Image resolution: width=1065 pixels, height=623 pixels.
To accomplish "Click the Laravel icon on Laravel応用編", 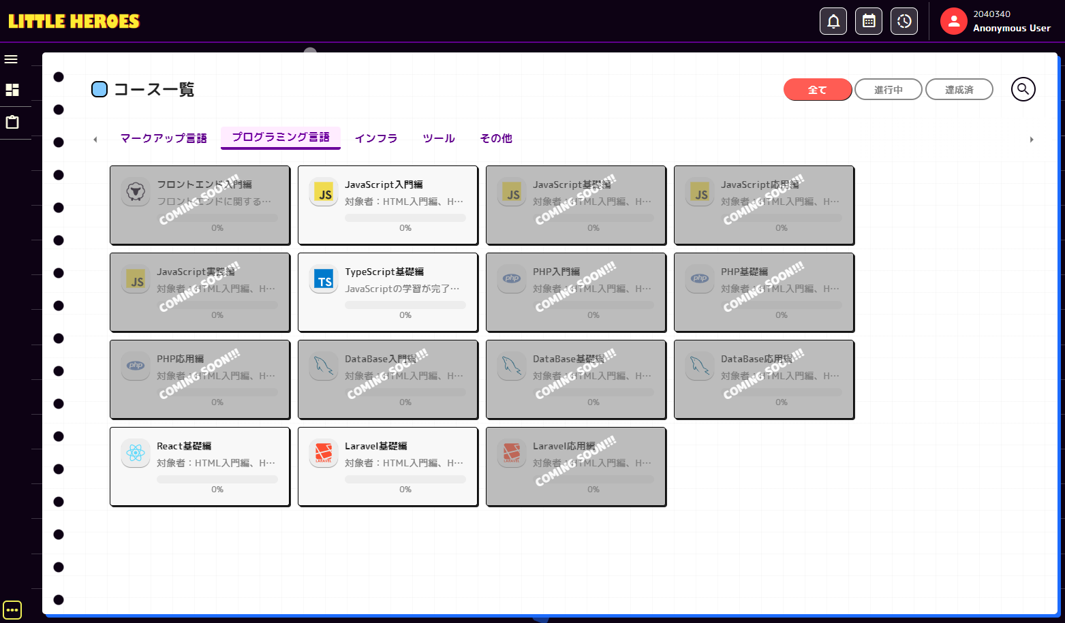I will coord(512,454).
